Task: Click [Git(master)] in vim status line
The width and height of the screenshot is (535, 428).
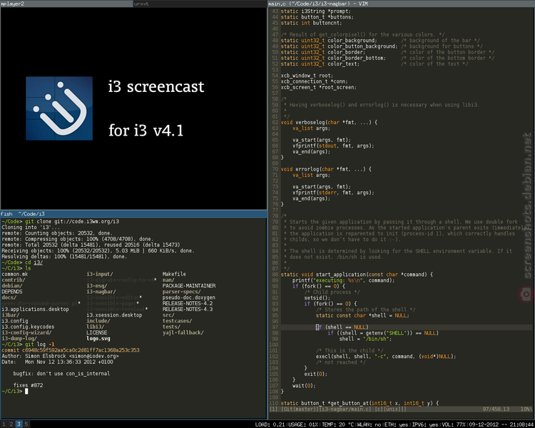Action: [300, 409]
